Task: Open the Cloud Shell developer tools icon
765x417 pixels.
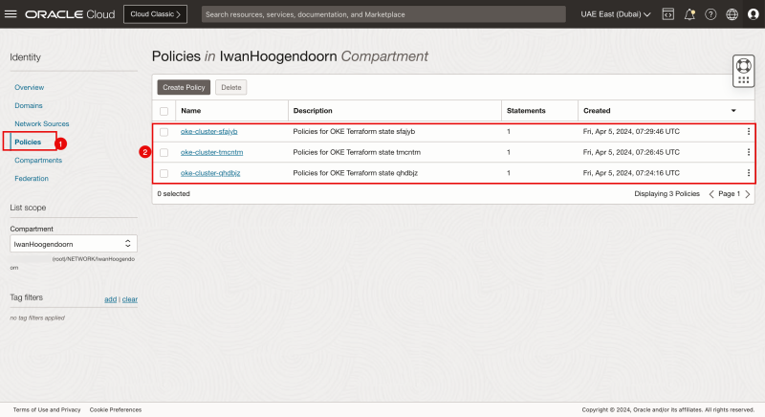Action: [667, 15]
